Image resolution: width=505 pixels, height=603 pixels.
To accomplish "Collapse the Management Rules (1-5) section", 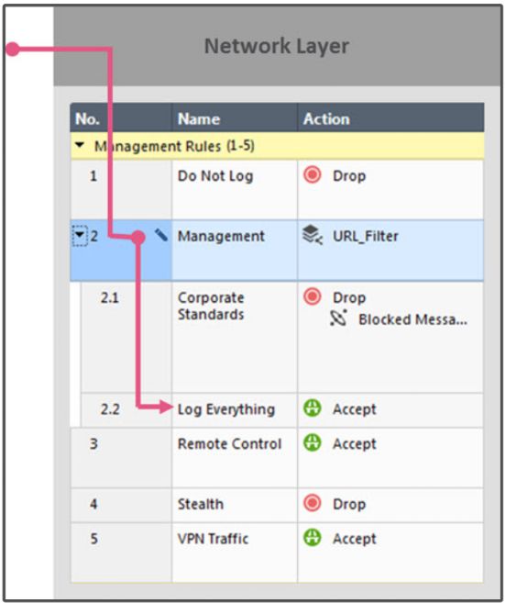I will [80, 145].
